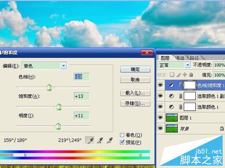
Task: Click the lock image pixels brush icon
Action: [179, 74]
